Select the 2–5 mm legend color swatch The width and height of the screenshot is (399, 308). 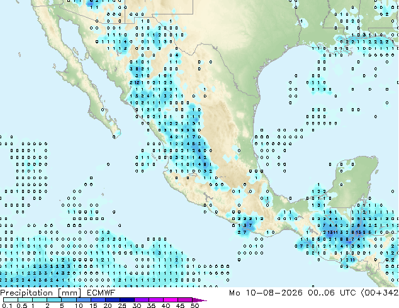(54, 300)
